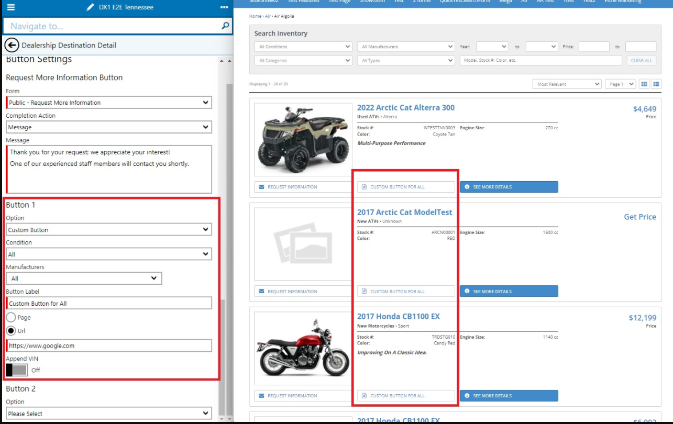Click the maximum Price field

point(641,47)
